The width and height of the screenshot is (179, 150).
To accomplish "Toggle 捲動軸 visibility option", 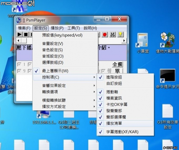I will 125,92.
